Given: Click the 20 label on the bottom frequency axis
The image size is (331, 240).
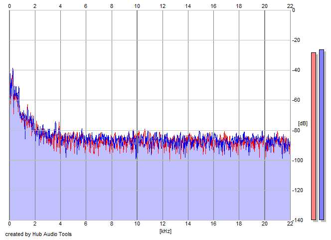Looking at the screenshot, I should tap(265, 224).
